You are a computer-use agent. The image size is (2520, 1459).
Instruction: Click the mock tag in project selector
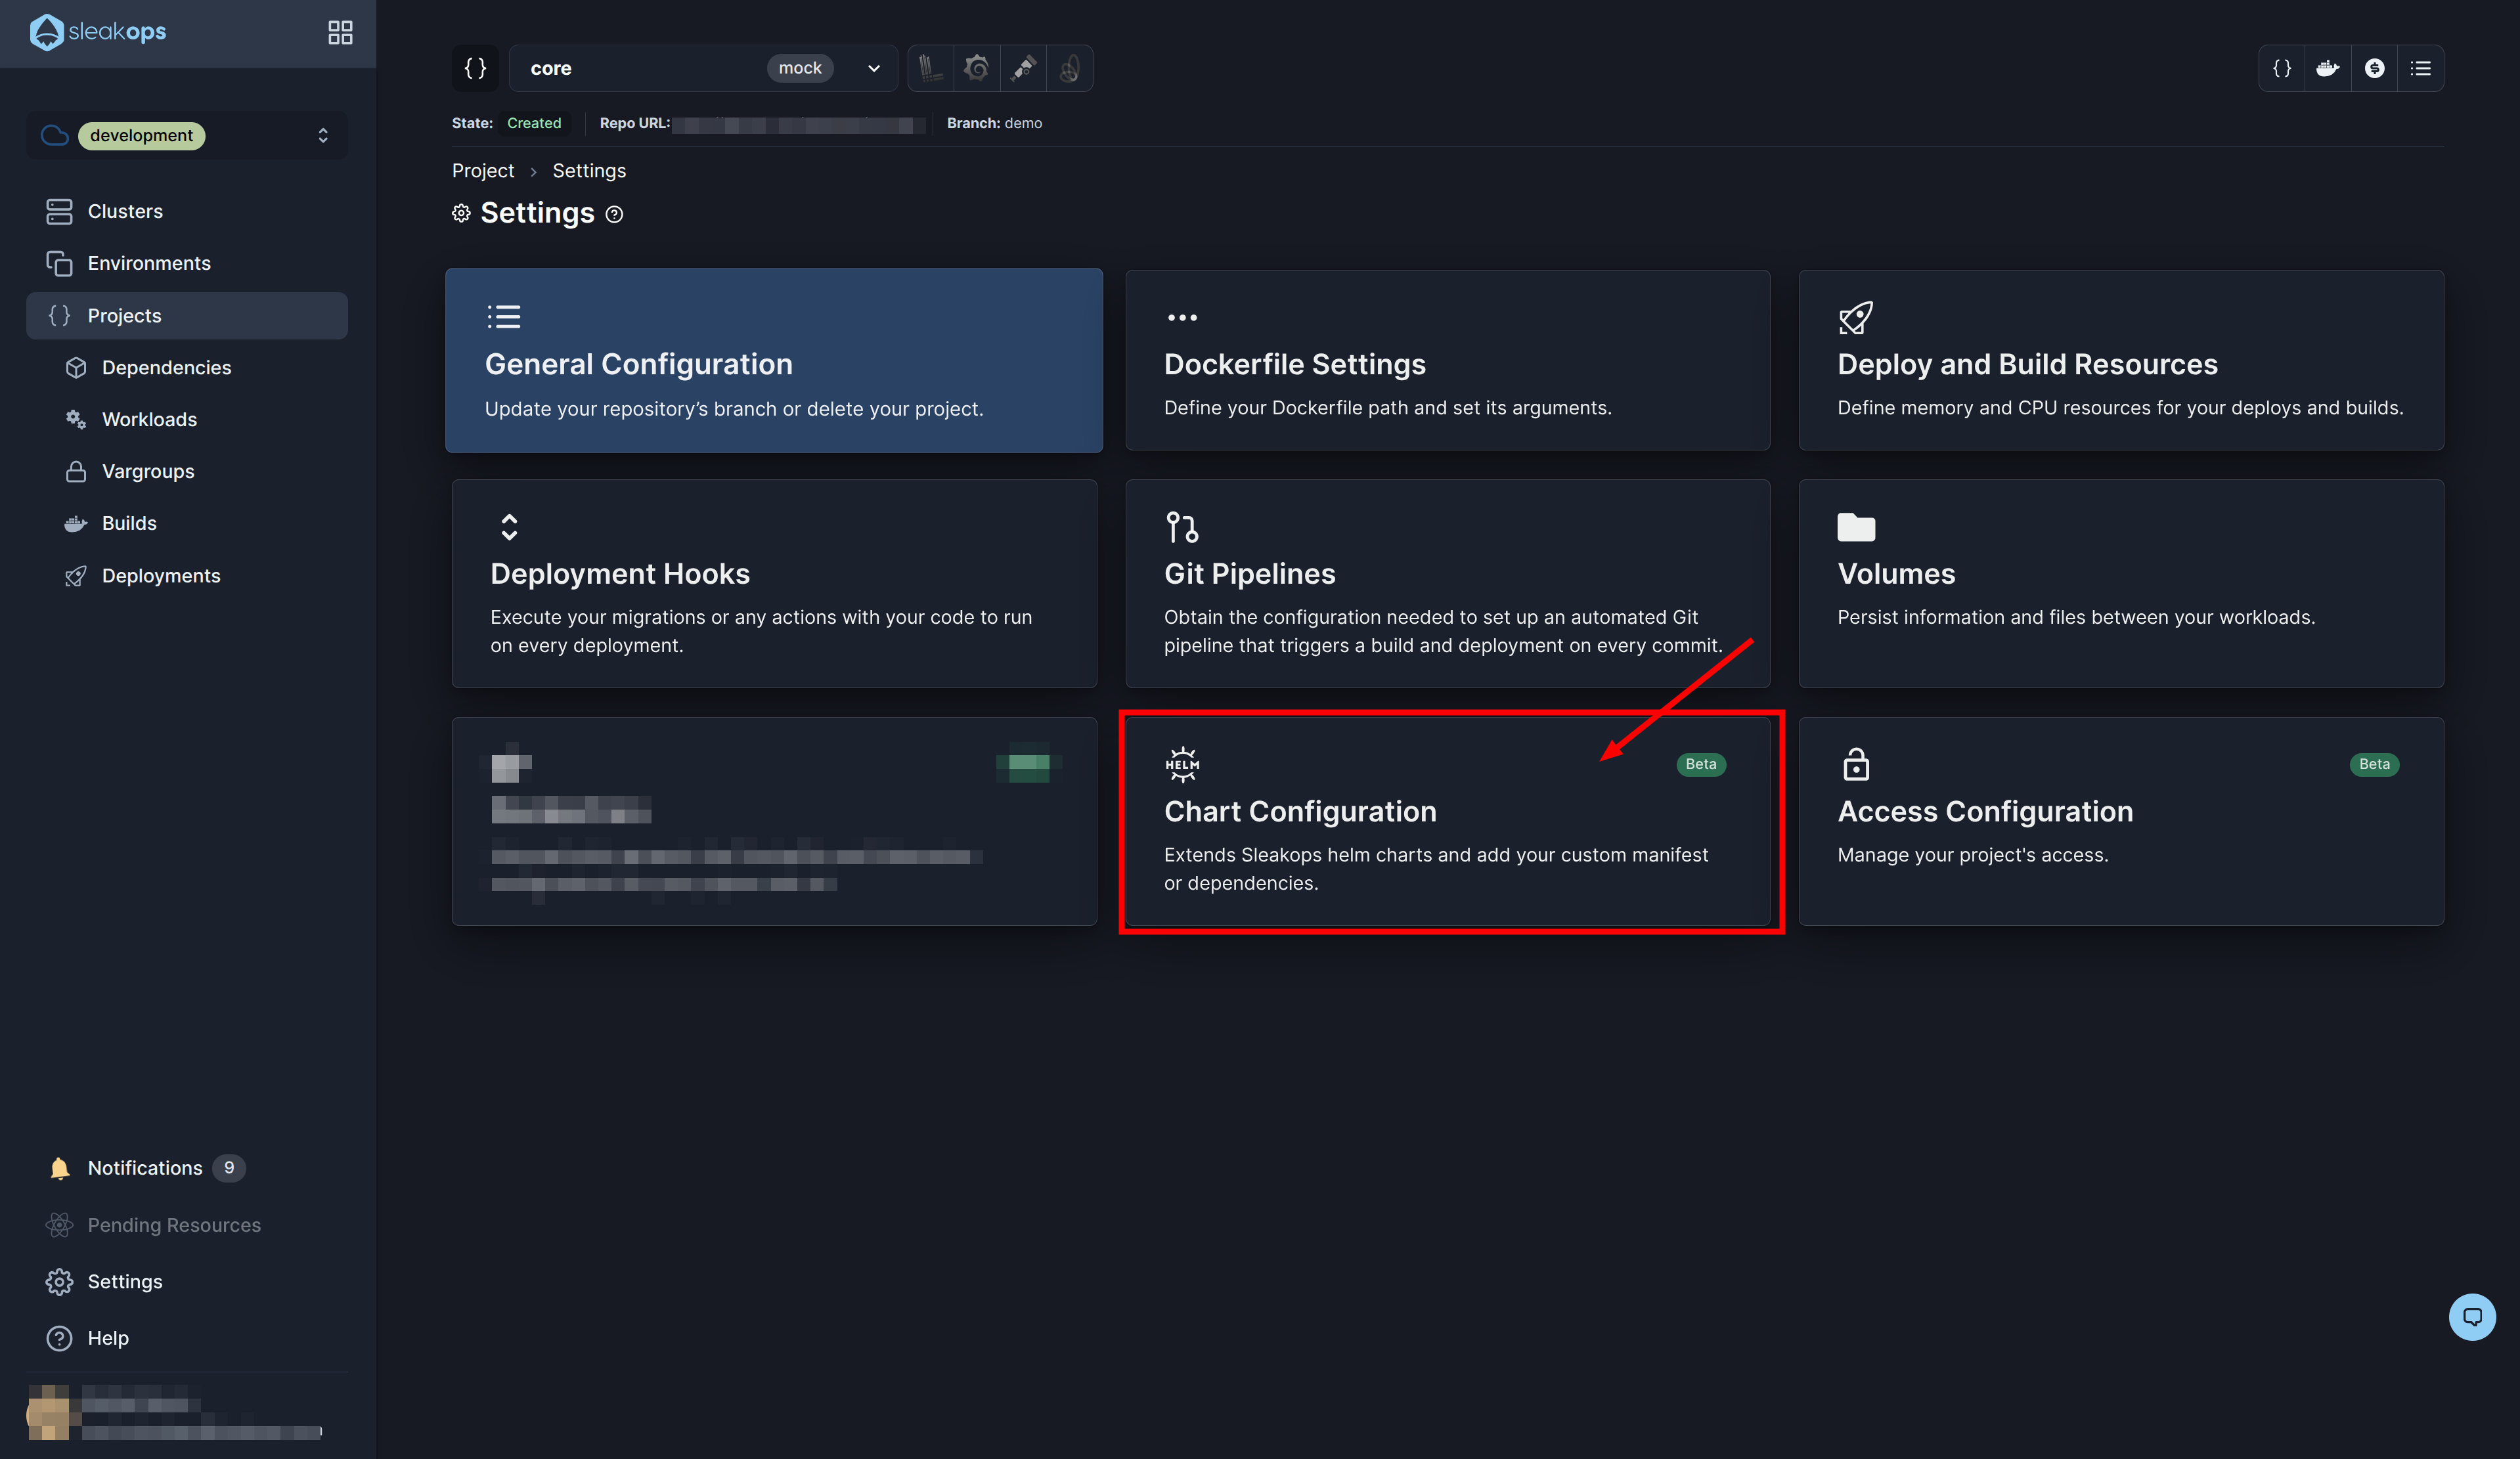click(x=800, y=68)
